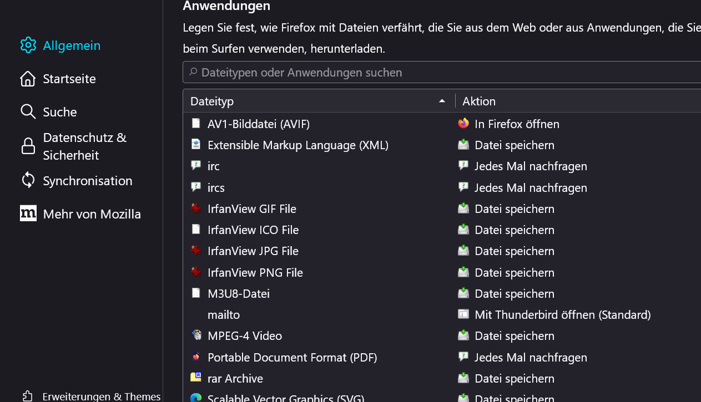Click the Firefox icon in AVIF row
The width and height of the screenshot is (701, 402).
463,124
